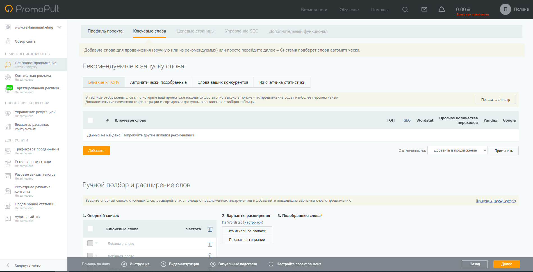Open the mail envelope icon
The image size is (533, 272).
pos(424,10)
